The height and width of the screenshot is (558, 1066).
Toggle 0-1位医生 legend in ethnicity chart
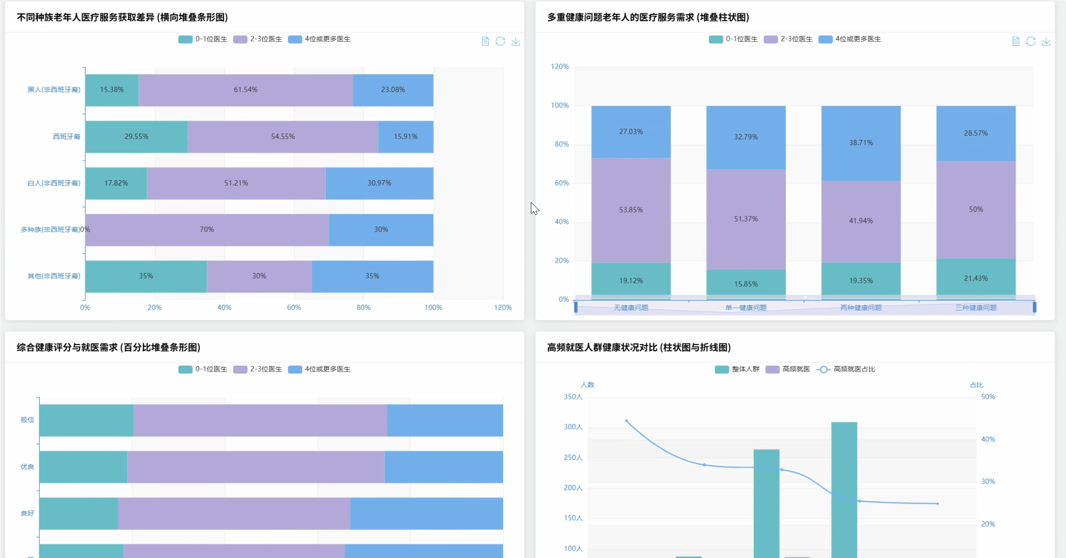click(202, 39)
